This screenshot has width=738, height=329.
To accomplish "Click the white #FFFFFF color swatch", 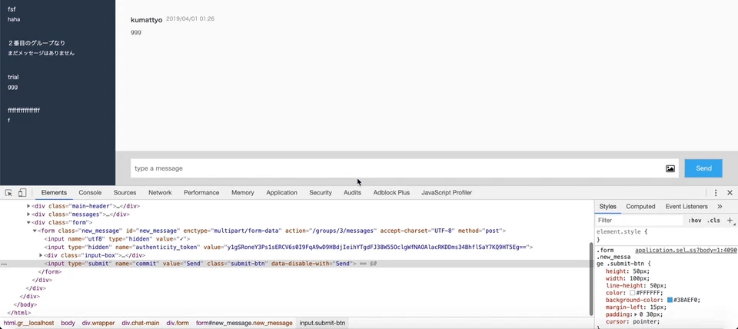I will [633, 293].
